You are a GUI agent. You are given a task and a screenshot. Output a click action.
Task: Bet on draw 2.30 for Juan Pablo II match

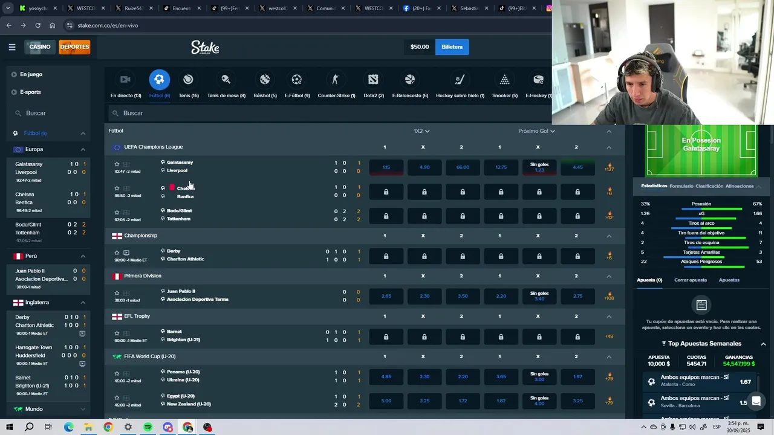point(424,296)
